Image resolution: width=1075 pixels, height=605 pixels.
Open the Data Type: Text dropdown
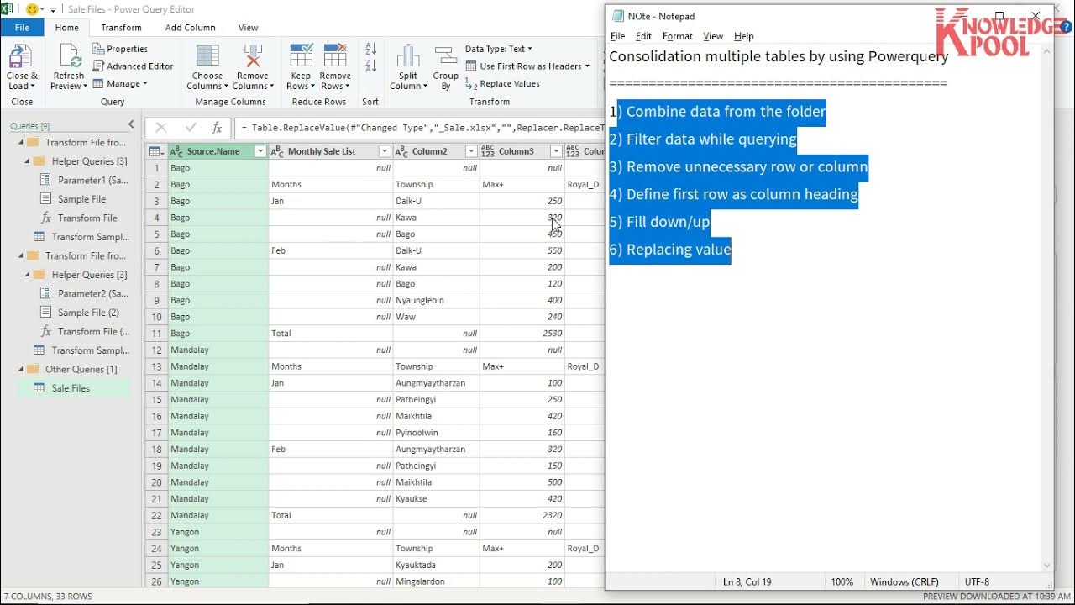tap(499, 49)
